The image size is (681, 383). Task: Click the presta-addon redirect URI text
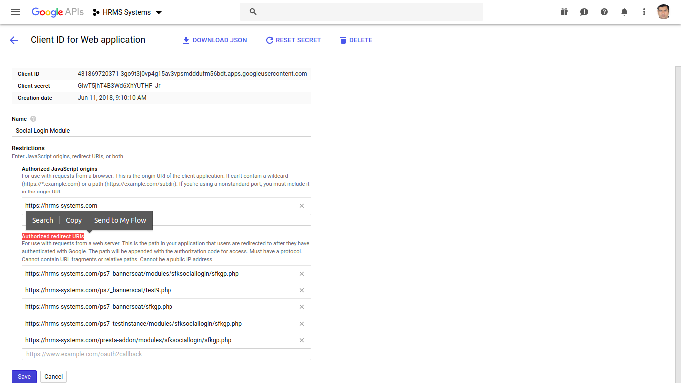(x=129, y=340)
